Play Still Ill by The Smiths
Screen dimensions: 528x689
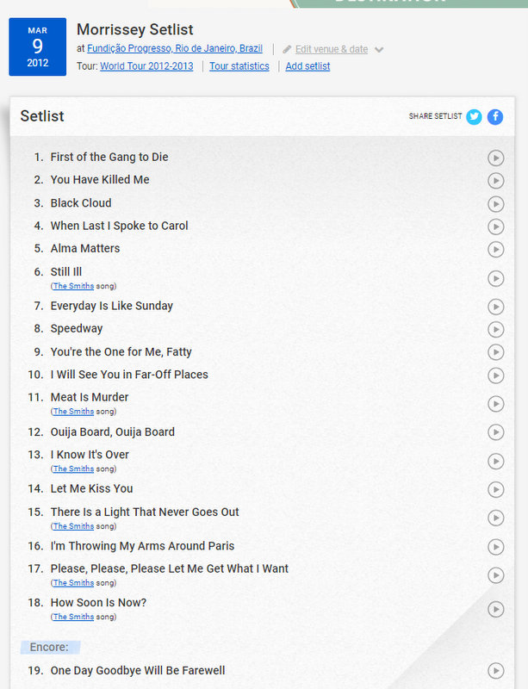pos(496,278)
